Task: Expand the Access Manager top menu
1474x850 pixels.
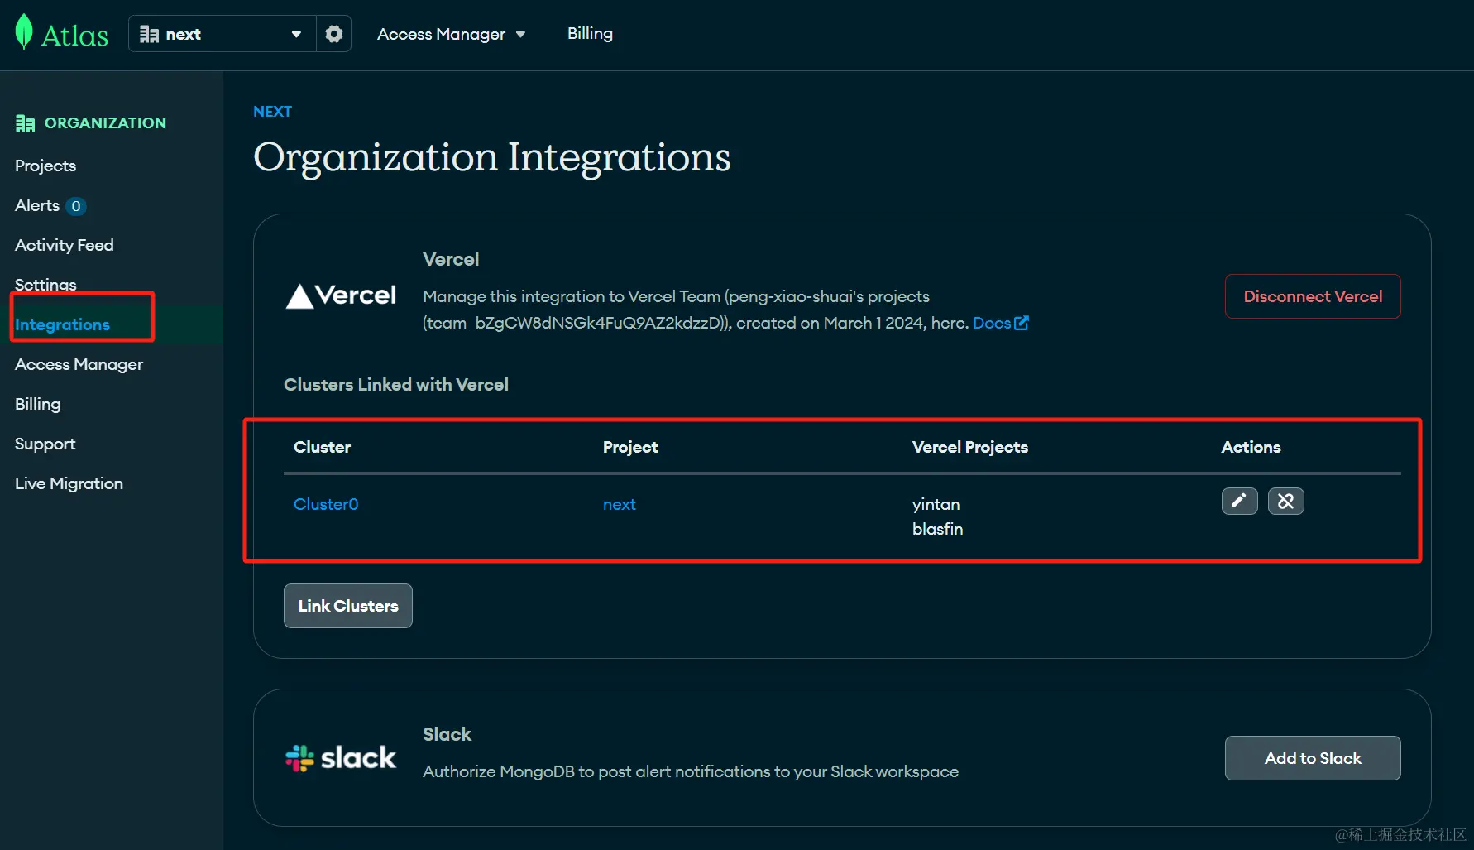Action: pos(451,34)
